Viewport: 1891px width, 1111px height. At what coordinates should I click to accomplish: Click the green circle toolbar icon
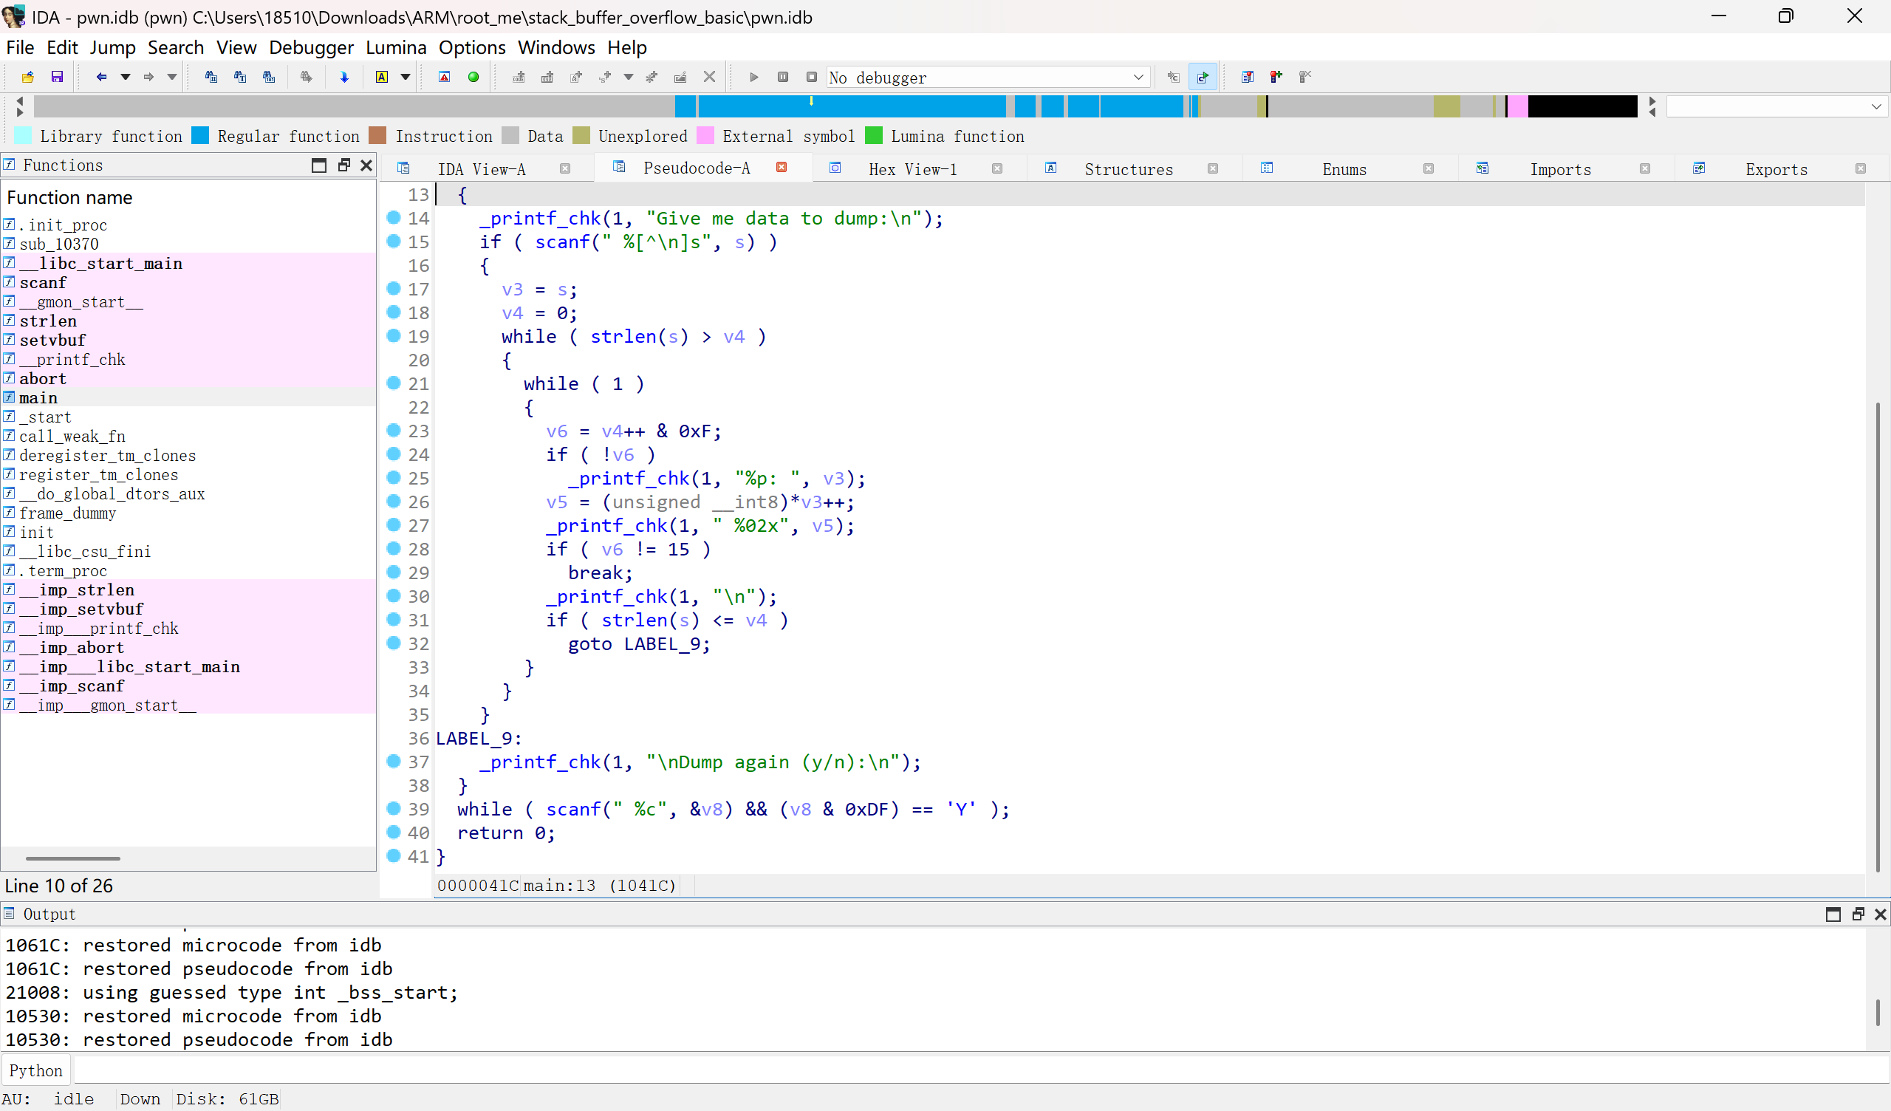473,77
